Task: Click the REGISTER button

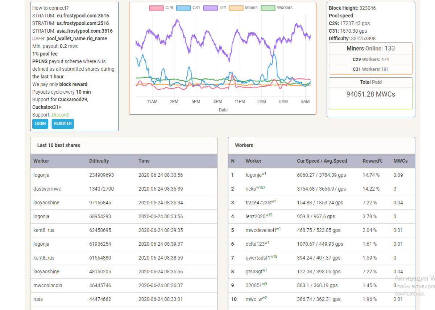Action: pos(63,124)
